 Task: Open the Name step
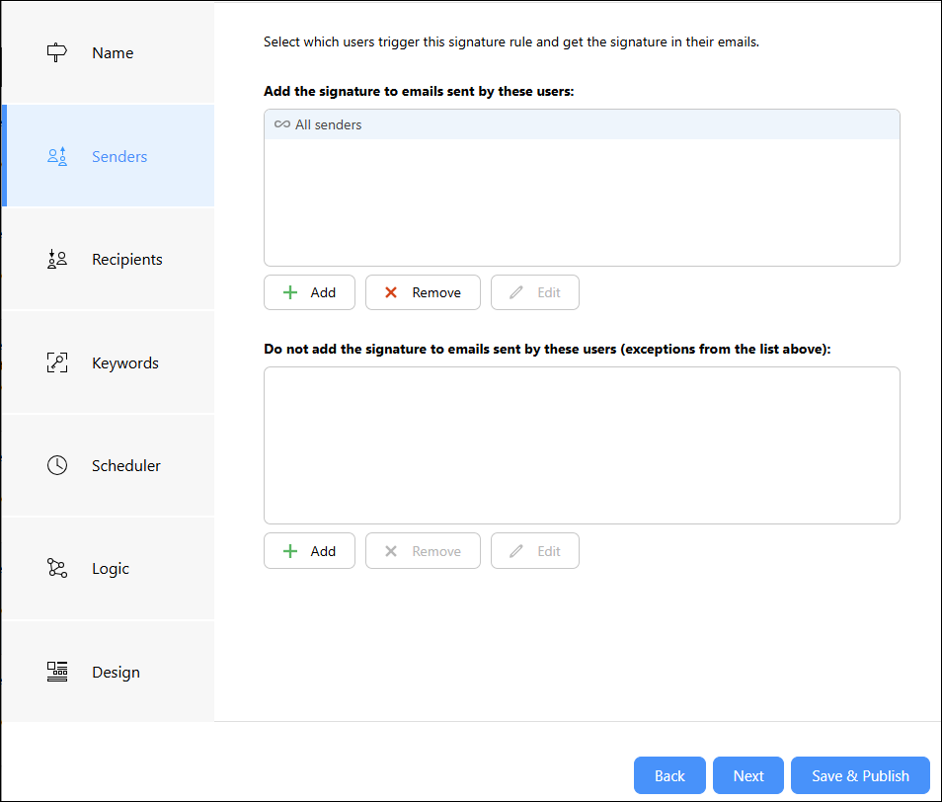pyautogui.click(x=109, y=53)
